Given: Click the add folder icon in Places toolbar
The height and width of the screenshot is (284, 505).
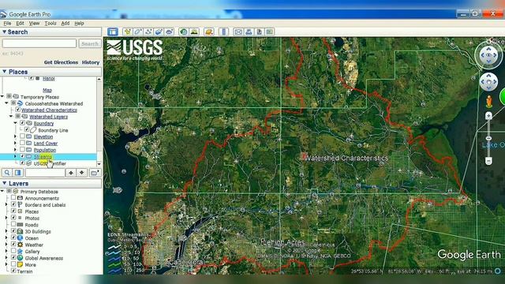Looking at the screenshot, I should tap(94, 173).
